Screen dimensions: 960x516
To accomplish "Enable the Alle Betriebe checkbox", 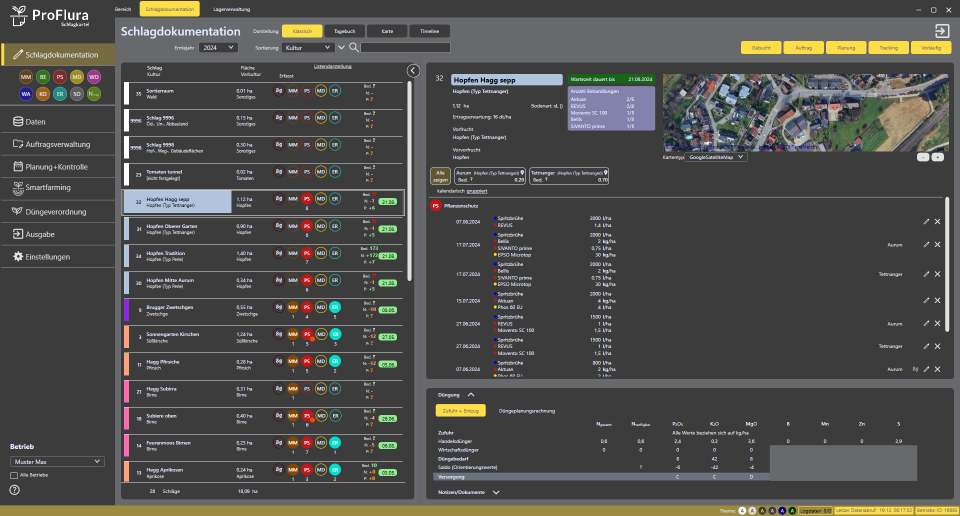I will [x=14, y=475].
